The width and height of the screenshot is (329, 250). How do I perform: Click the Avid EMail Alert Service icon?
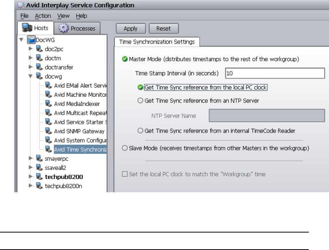pyautogui.click(x=48, y=85)
